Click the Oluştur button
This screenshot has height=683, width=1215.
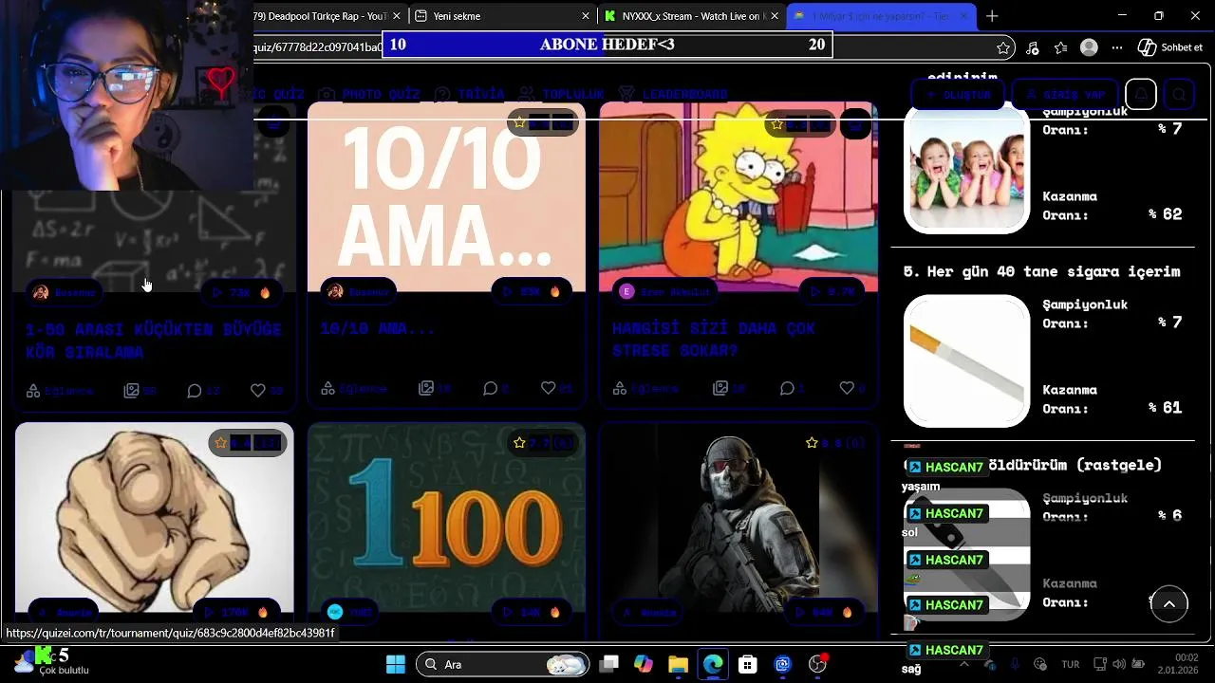click(x=958, y=95)
